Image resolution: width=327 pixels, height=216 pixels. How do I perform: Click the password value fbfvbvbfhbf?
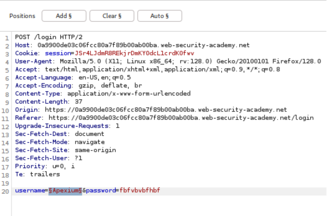coord(140,191)
